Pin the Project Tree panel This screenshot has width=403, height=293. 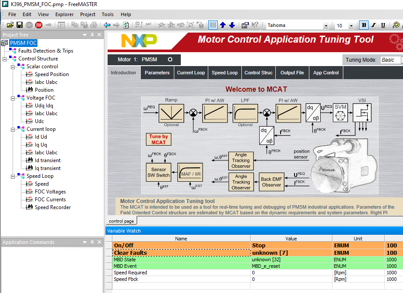(92, 35)
